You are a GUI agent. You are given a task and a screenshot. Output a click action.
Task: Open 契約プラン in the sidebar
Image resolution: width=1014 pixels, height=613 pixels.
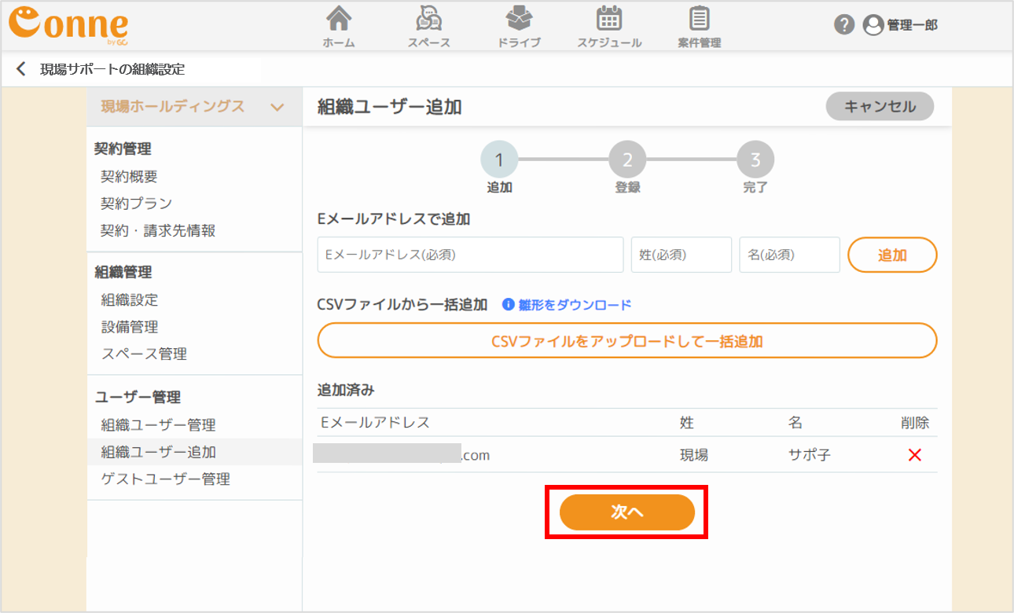(x=136, y=204)
